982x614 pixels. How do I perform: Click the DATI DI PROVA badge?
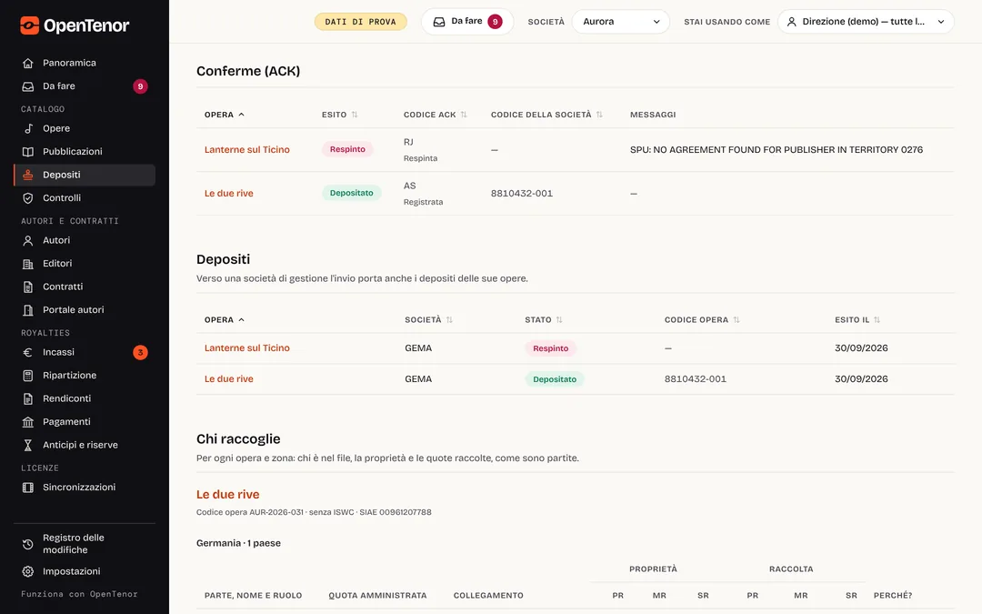coord(360,22)
